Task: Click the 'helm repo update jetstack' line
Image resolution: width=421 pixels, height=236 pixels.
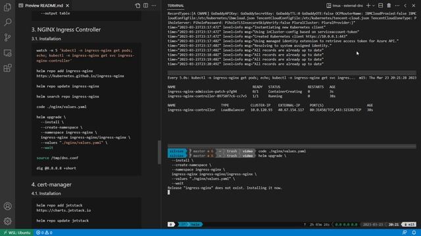Action: tap(62, 220)
